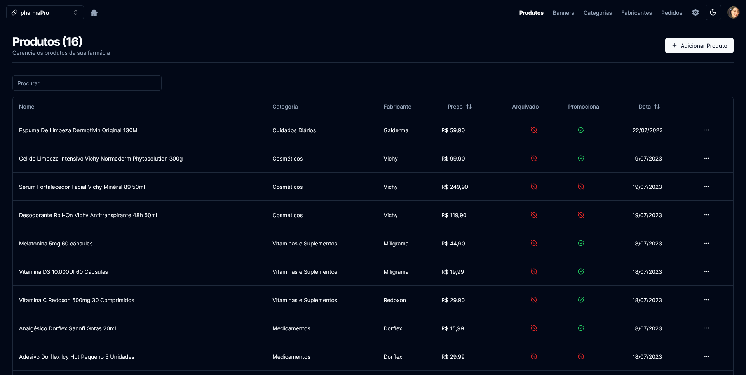Click price R$ 249,90

455,187
